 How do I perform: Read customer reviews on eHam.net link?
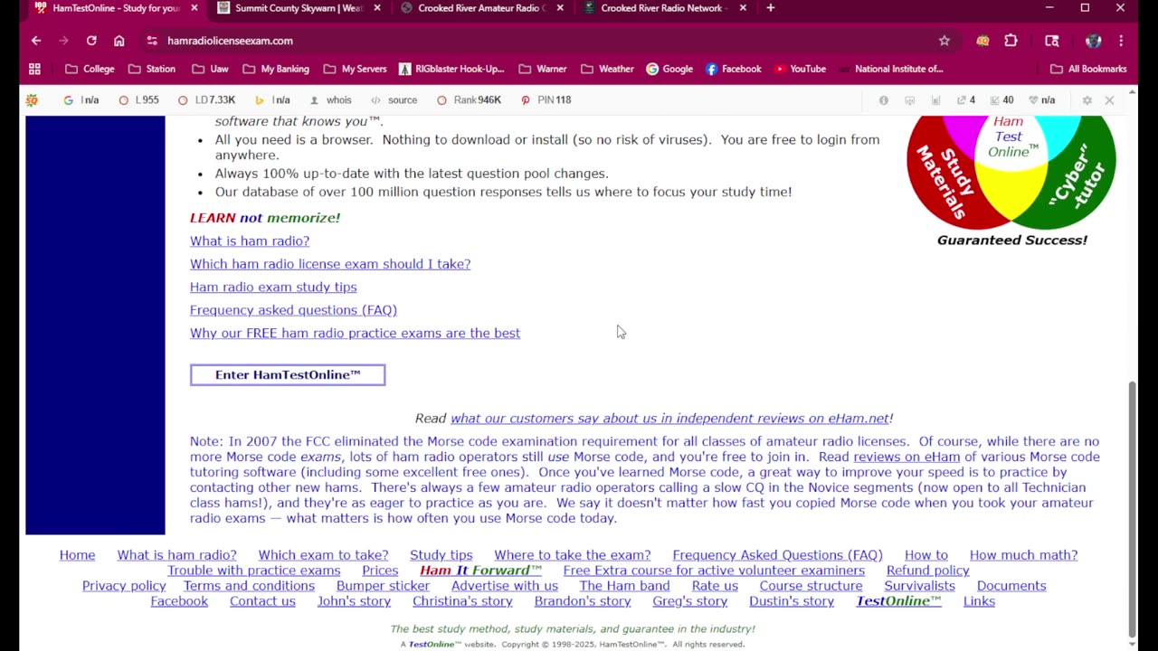pos(669,419)
